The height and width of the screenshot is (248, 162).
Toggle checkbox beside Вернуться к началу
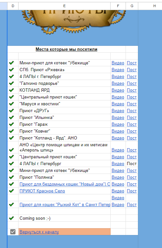pyautogui.click(x=13, y=232)
